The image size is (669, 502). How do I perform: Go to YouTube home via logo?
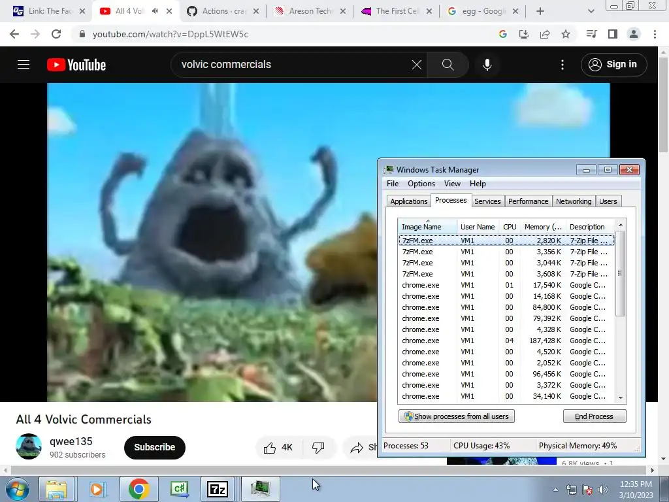point(76,65)
